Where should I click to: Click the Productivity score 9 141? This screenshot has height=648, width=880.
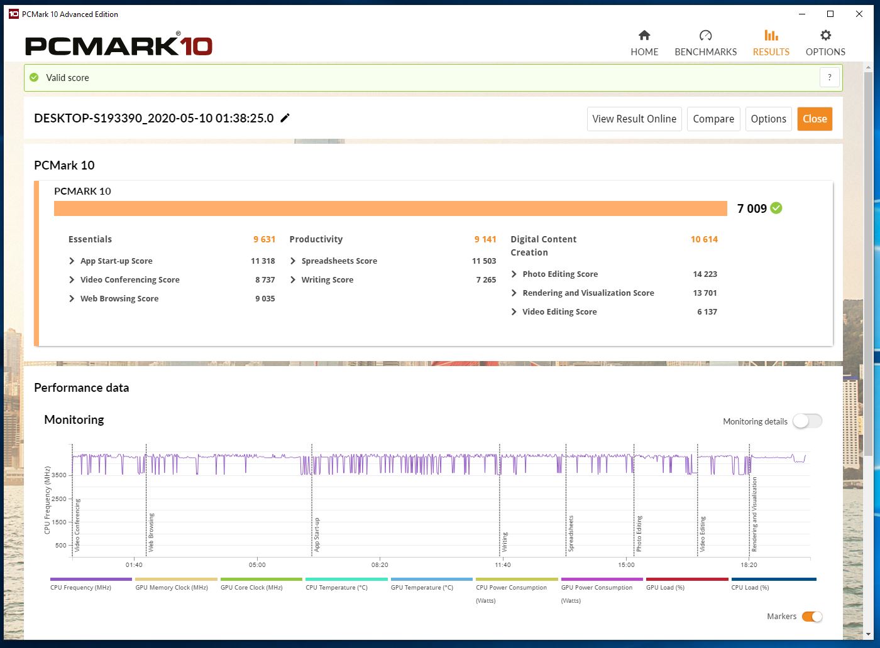(x=485, y=239)
